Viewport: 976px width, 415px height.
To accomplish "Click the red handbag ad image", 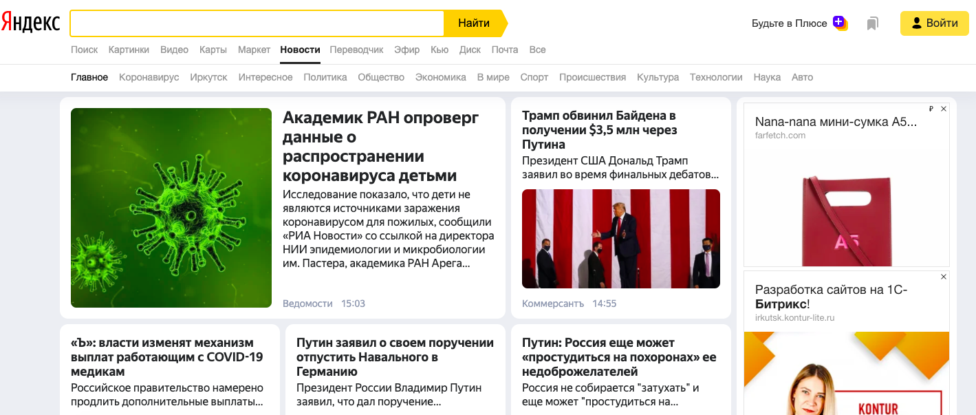I will (x=846, y=208).
